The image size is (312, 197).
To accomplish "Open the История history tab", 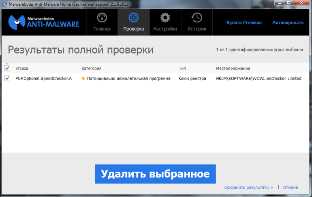I will tap(197, 22).
